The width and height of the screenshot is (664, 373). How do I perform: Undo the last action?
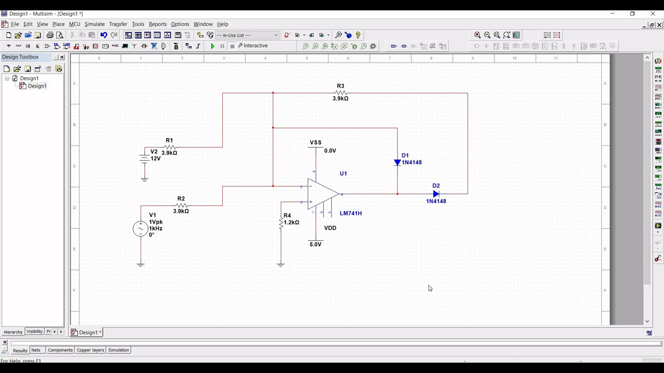[x=104, y=35]
